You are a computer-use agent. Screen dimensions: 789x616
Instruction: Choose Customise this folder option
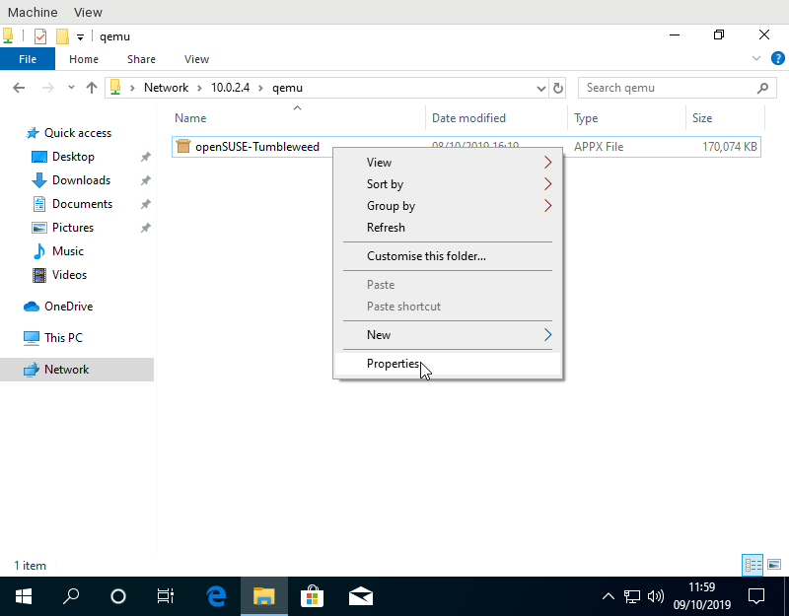[426, 256]
